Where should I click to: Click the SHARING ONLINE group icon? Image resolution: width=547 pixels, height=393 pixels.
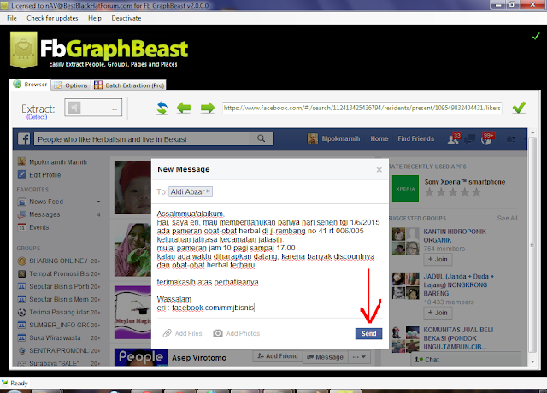[21, 261]
